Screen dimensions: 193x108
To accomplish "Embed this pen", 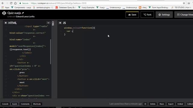I will [x=180, y=104].
